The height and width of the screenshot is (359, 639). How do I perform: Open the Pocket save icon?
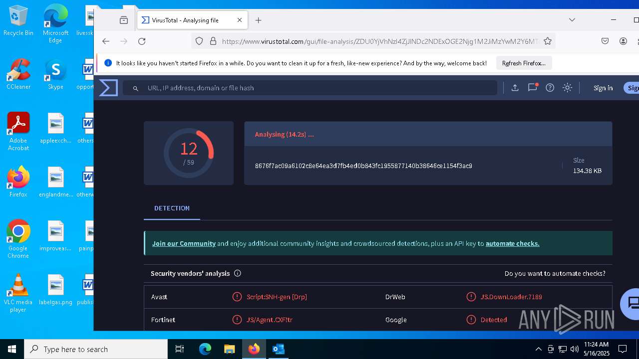[605, 41]
